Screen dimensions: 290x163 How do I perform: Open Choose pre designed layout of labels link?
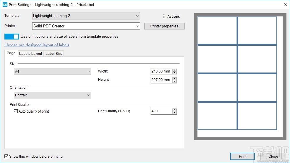tap(37, 45)
